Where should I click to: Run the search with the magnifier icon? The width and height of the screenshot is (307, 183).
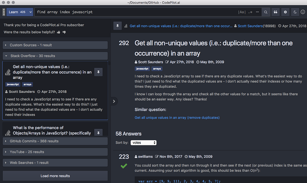[x=265, y=12]
